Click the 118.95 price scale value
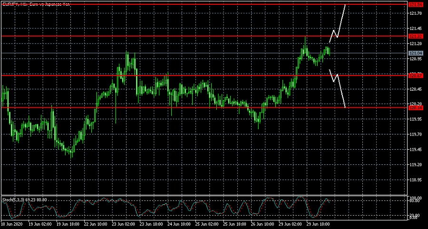This screenshot has height=229, width=428. [x=416, y=180]
